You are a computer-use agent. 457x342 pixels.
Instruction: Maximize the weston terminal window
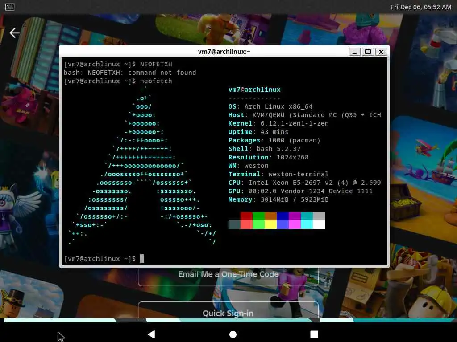click(368, 52)
